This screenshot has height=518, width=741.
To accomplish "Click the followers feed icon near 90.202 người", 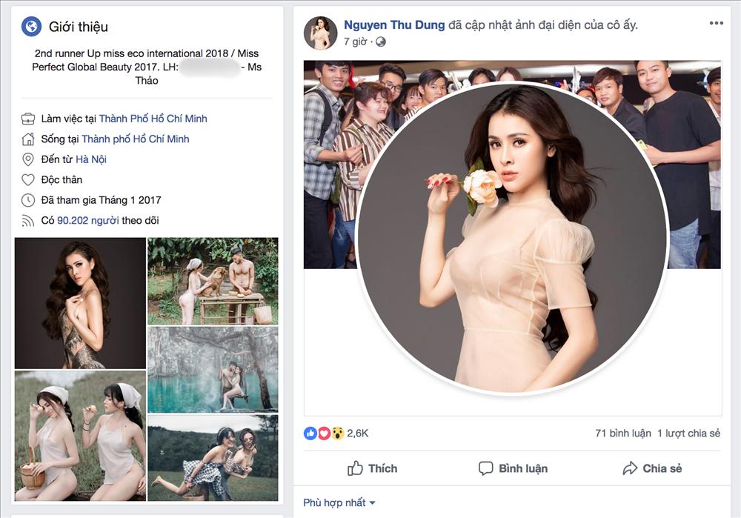I will (x=27, y=220).
